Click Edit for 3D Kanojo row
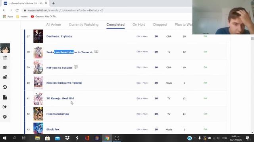The image size is (254, 142). 139,98
